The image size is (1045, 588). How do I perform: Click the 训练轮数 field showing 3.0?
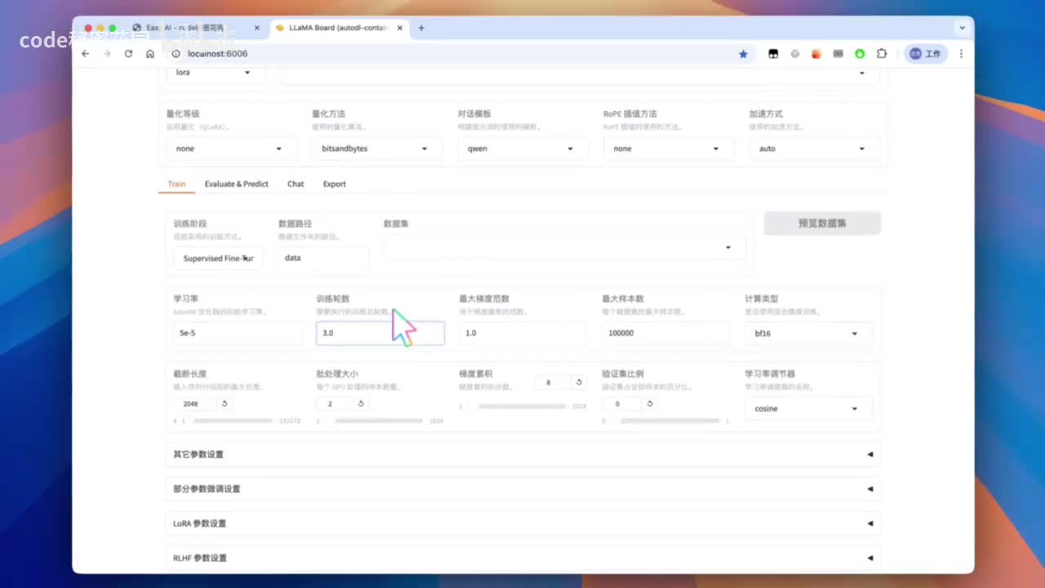[380, 333]
